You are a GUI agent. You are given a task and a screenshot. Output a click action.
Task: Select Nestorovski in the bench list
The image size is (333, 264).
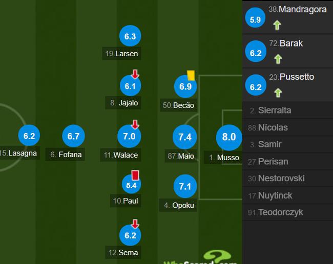coord(287,179)
